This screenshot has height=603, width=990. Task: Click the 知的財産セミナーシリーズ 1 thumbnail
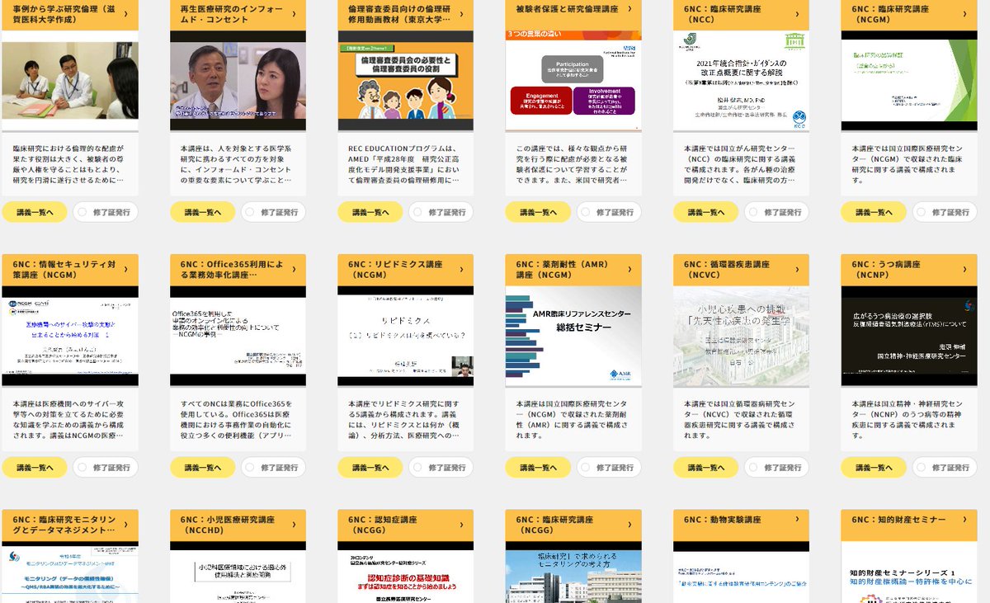pyautogui.click(x=909, y=573)
